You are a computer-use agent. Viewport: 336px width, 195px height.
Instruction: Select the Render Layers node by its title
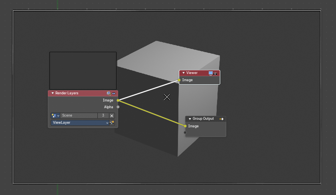coord(67,93)
